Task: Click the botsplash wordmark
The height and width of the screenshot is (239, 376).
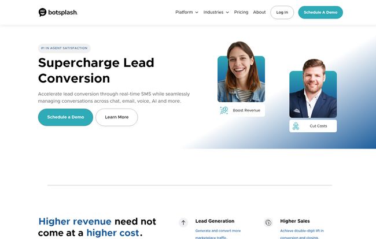Action: pyautogui.click(x=63, y=13)
